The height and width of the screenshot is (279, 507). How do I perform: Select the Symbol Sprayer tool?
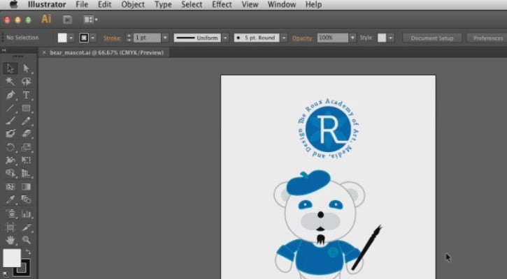click(10, 214)
